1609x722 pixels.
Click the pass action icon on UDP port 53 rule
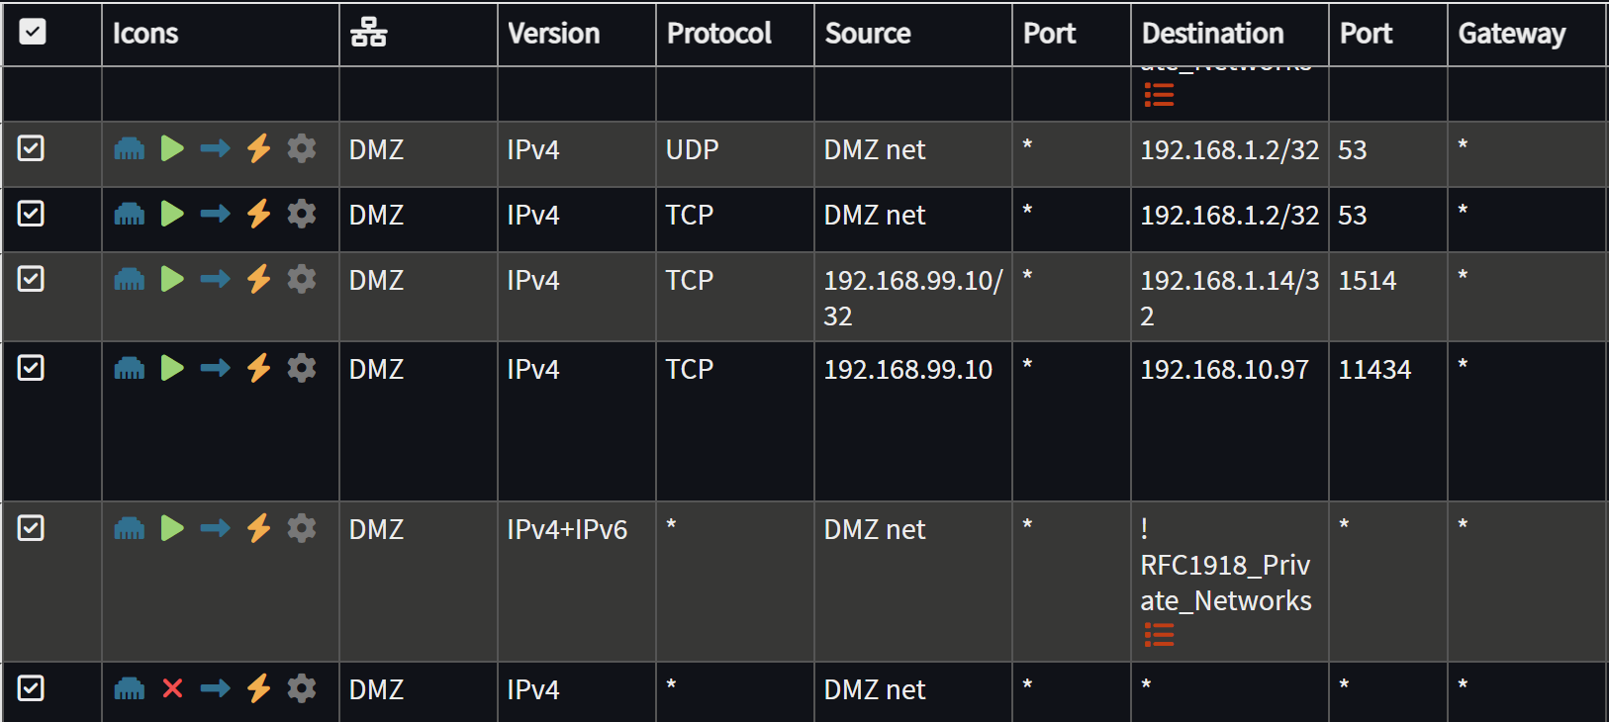[x=171, y=148]
